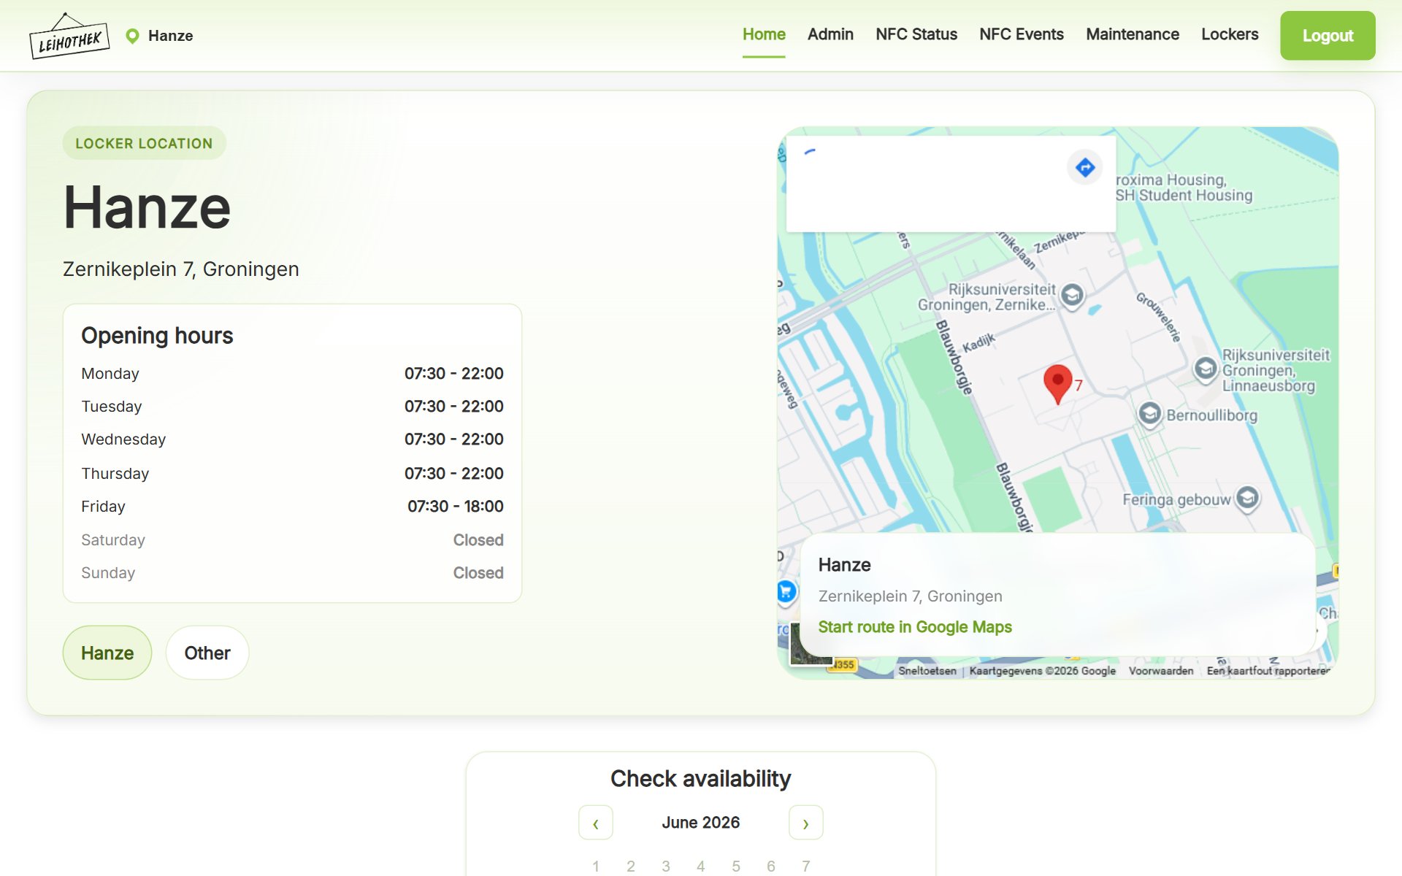This screenshot has width=1402, height=876.
Task: Switch to the Other location pill
Action: tap(207, 653)
